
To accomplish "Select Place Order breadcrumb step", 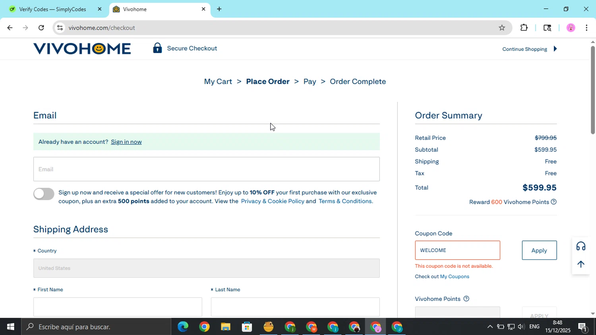I will click(268, 81).
